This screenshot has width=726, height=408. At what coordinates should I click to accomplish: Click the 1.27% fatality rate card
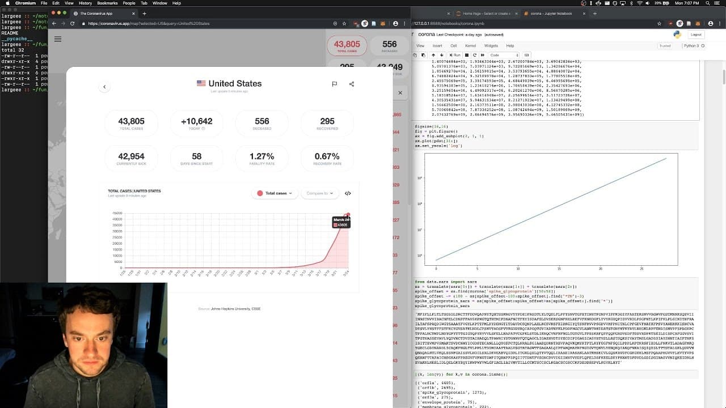pyautogui.click(x=262, y=158)
